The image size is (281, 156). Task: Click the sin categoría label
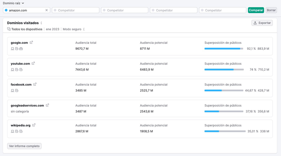(20, 111)
